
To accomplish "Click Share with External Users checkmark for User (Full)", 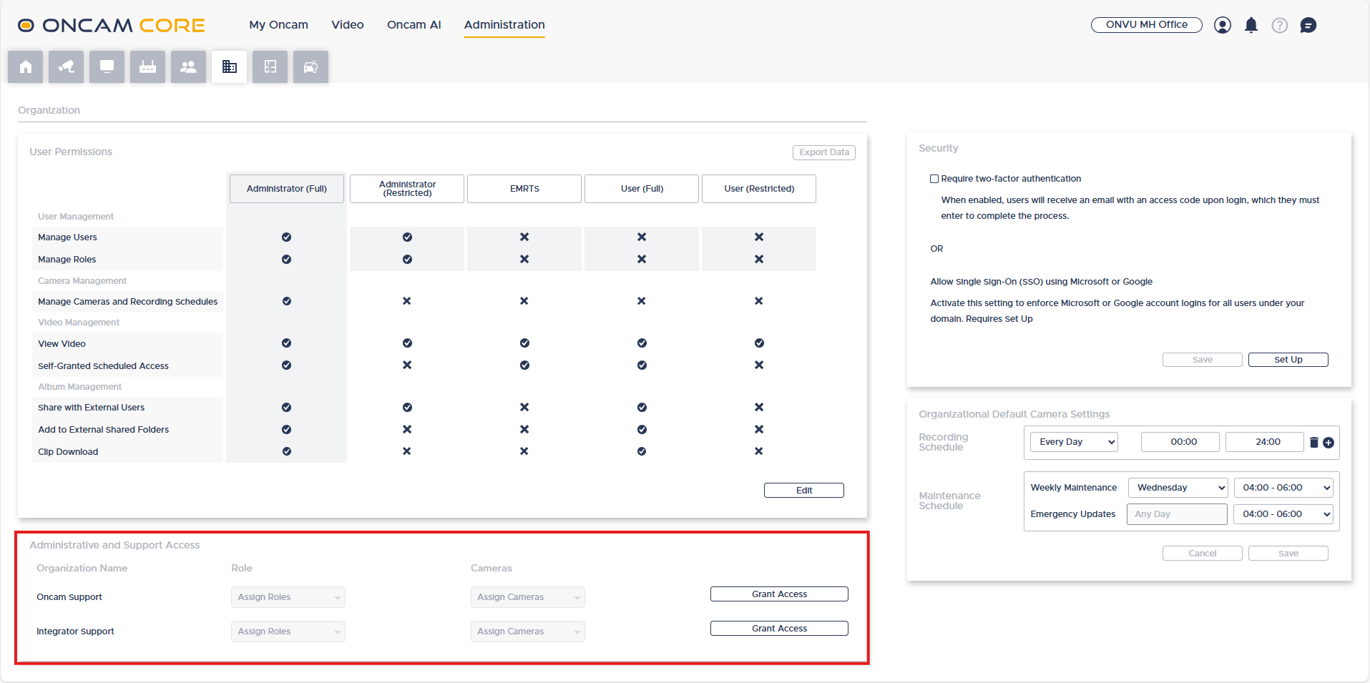I will (642, 407).
